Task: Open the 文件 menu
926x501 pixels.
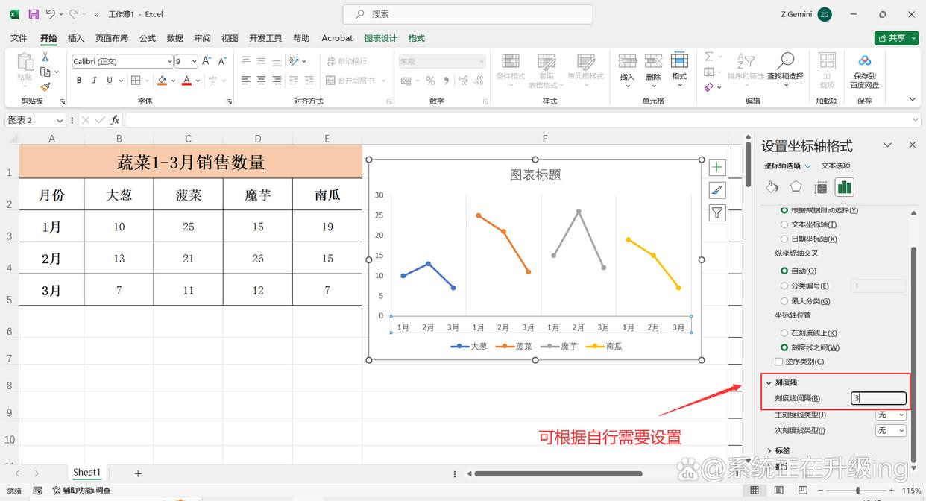Action: tap(19, 38)
